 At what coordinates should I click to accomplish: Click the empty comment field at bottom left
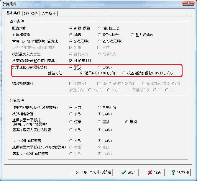[x=38, y=172]
